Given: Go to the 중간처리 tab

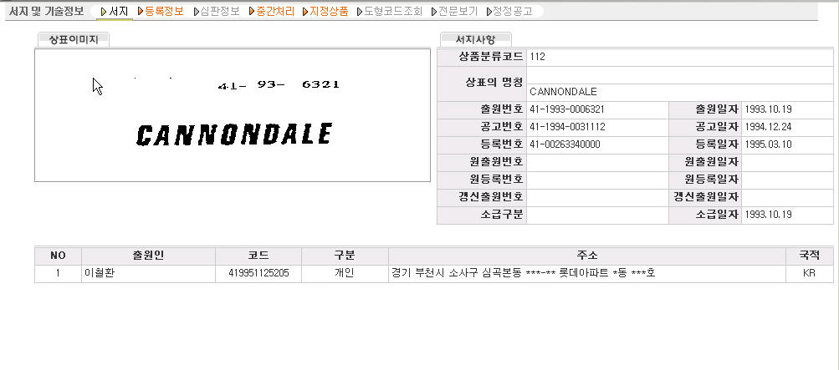Looking at the screenshot, I should 275,11.
